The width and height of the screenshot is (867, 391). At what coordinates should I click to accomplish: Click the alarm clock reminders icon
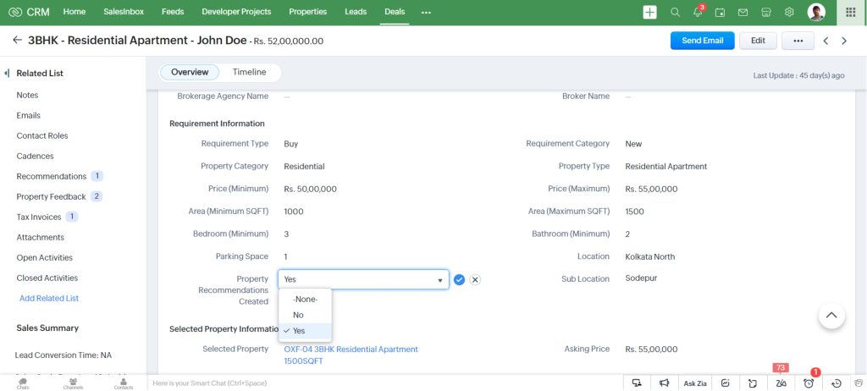click(809, 383)
